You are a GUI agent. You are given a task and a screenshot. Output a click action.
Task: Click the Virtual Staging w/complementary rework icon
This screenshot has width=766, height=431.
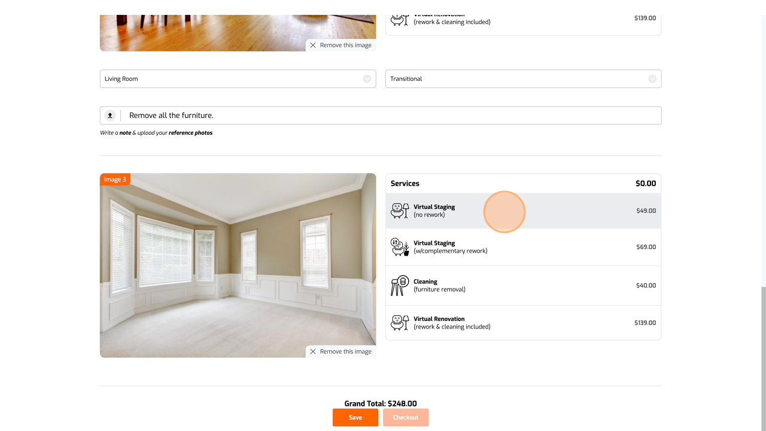pos(400,247)
